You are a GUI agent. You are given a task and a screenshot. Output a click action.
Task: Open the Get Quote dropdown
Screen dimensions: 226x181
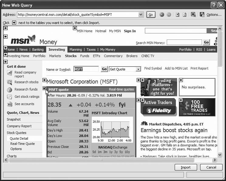(x=138, y=69)
